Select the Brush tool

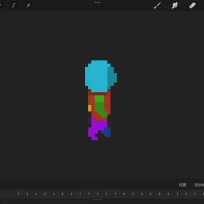[x=157, y=6]
